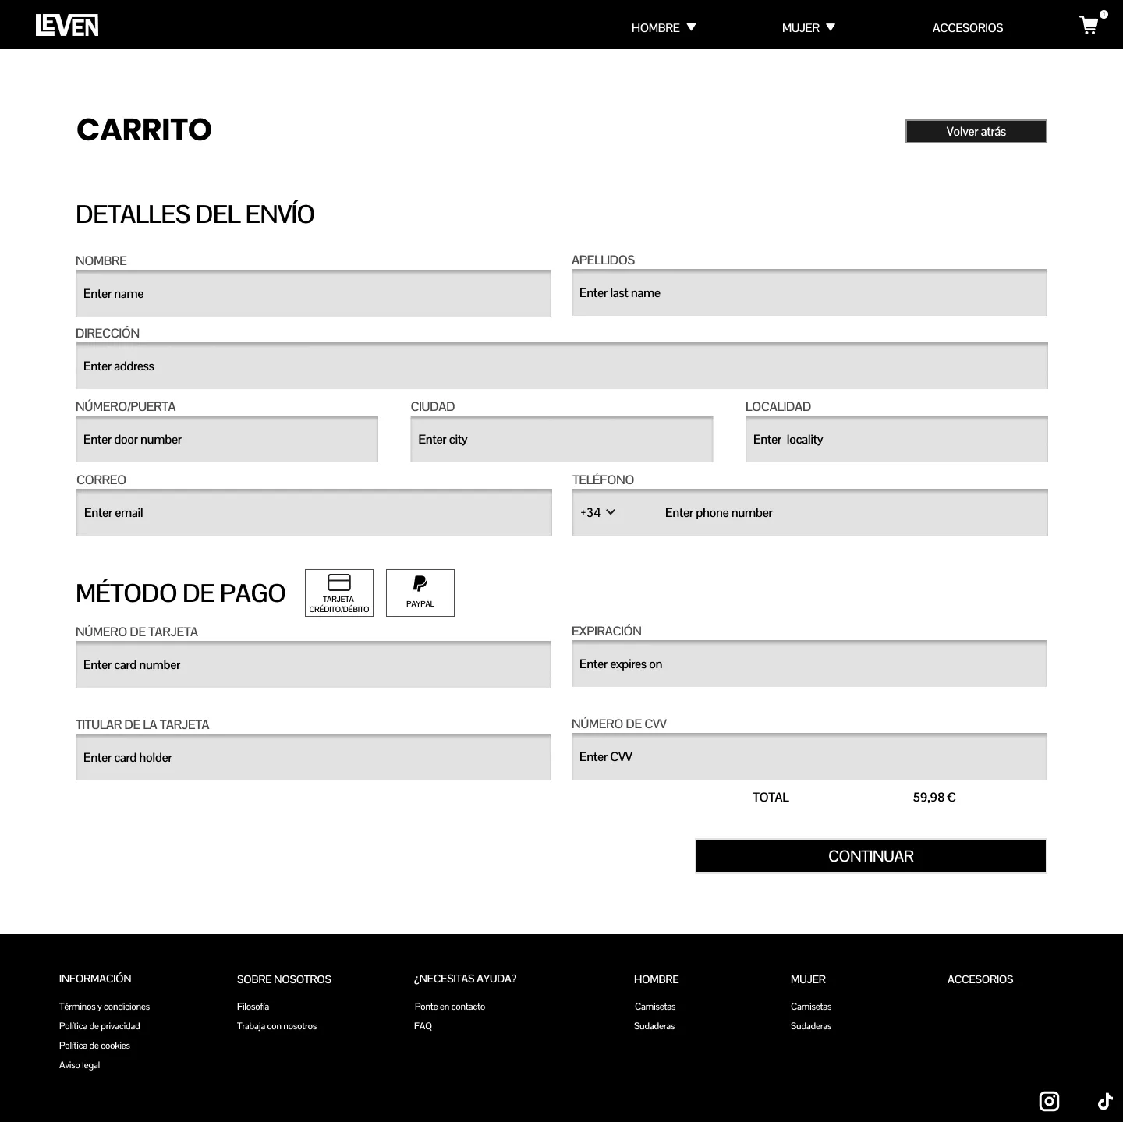
Task: Choose PayPal as payment method
Action: coord(420,593)
